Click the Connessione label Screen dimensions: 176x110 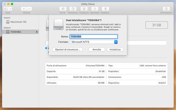115,77
